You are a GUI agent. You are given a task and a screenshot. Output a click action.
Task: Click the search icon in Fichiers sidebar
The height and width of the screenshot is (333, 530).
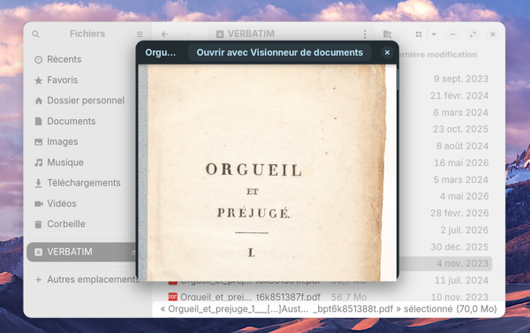(x=35, y=34)
